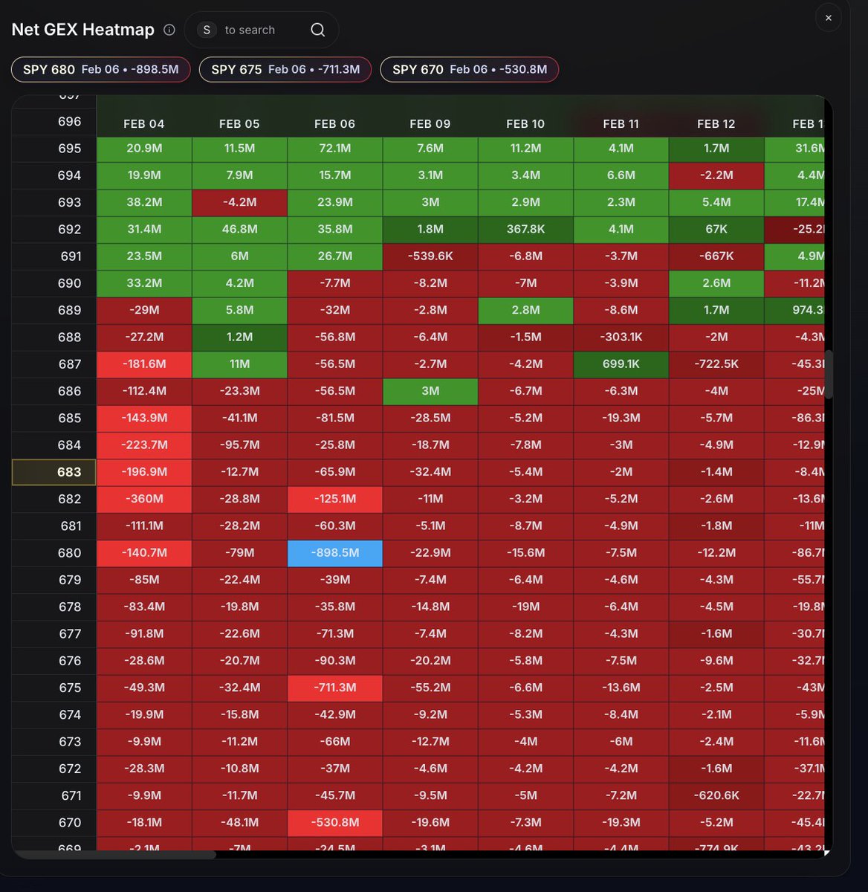Click the -181.6M cell at strike 687

(x=144, y=364)
